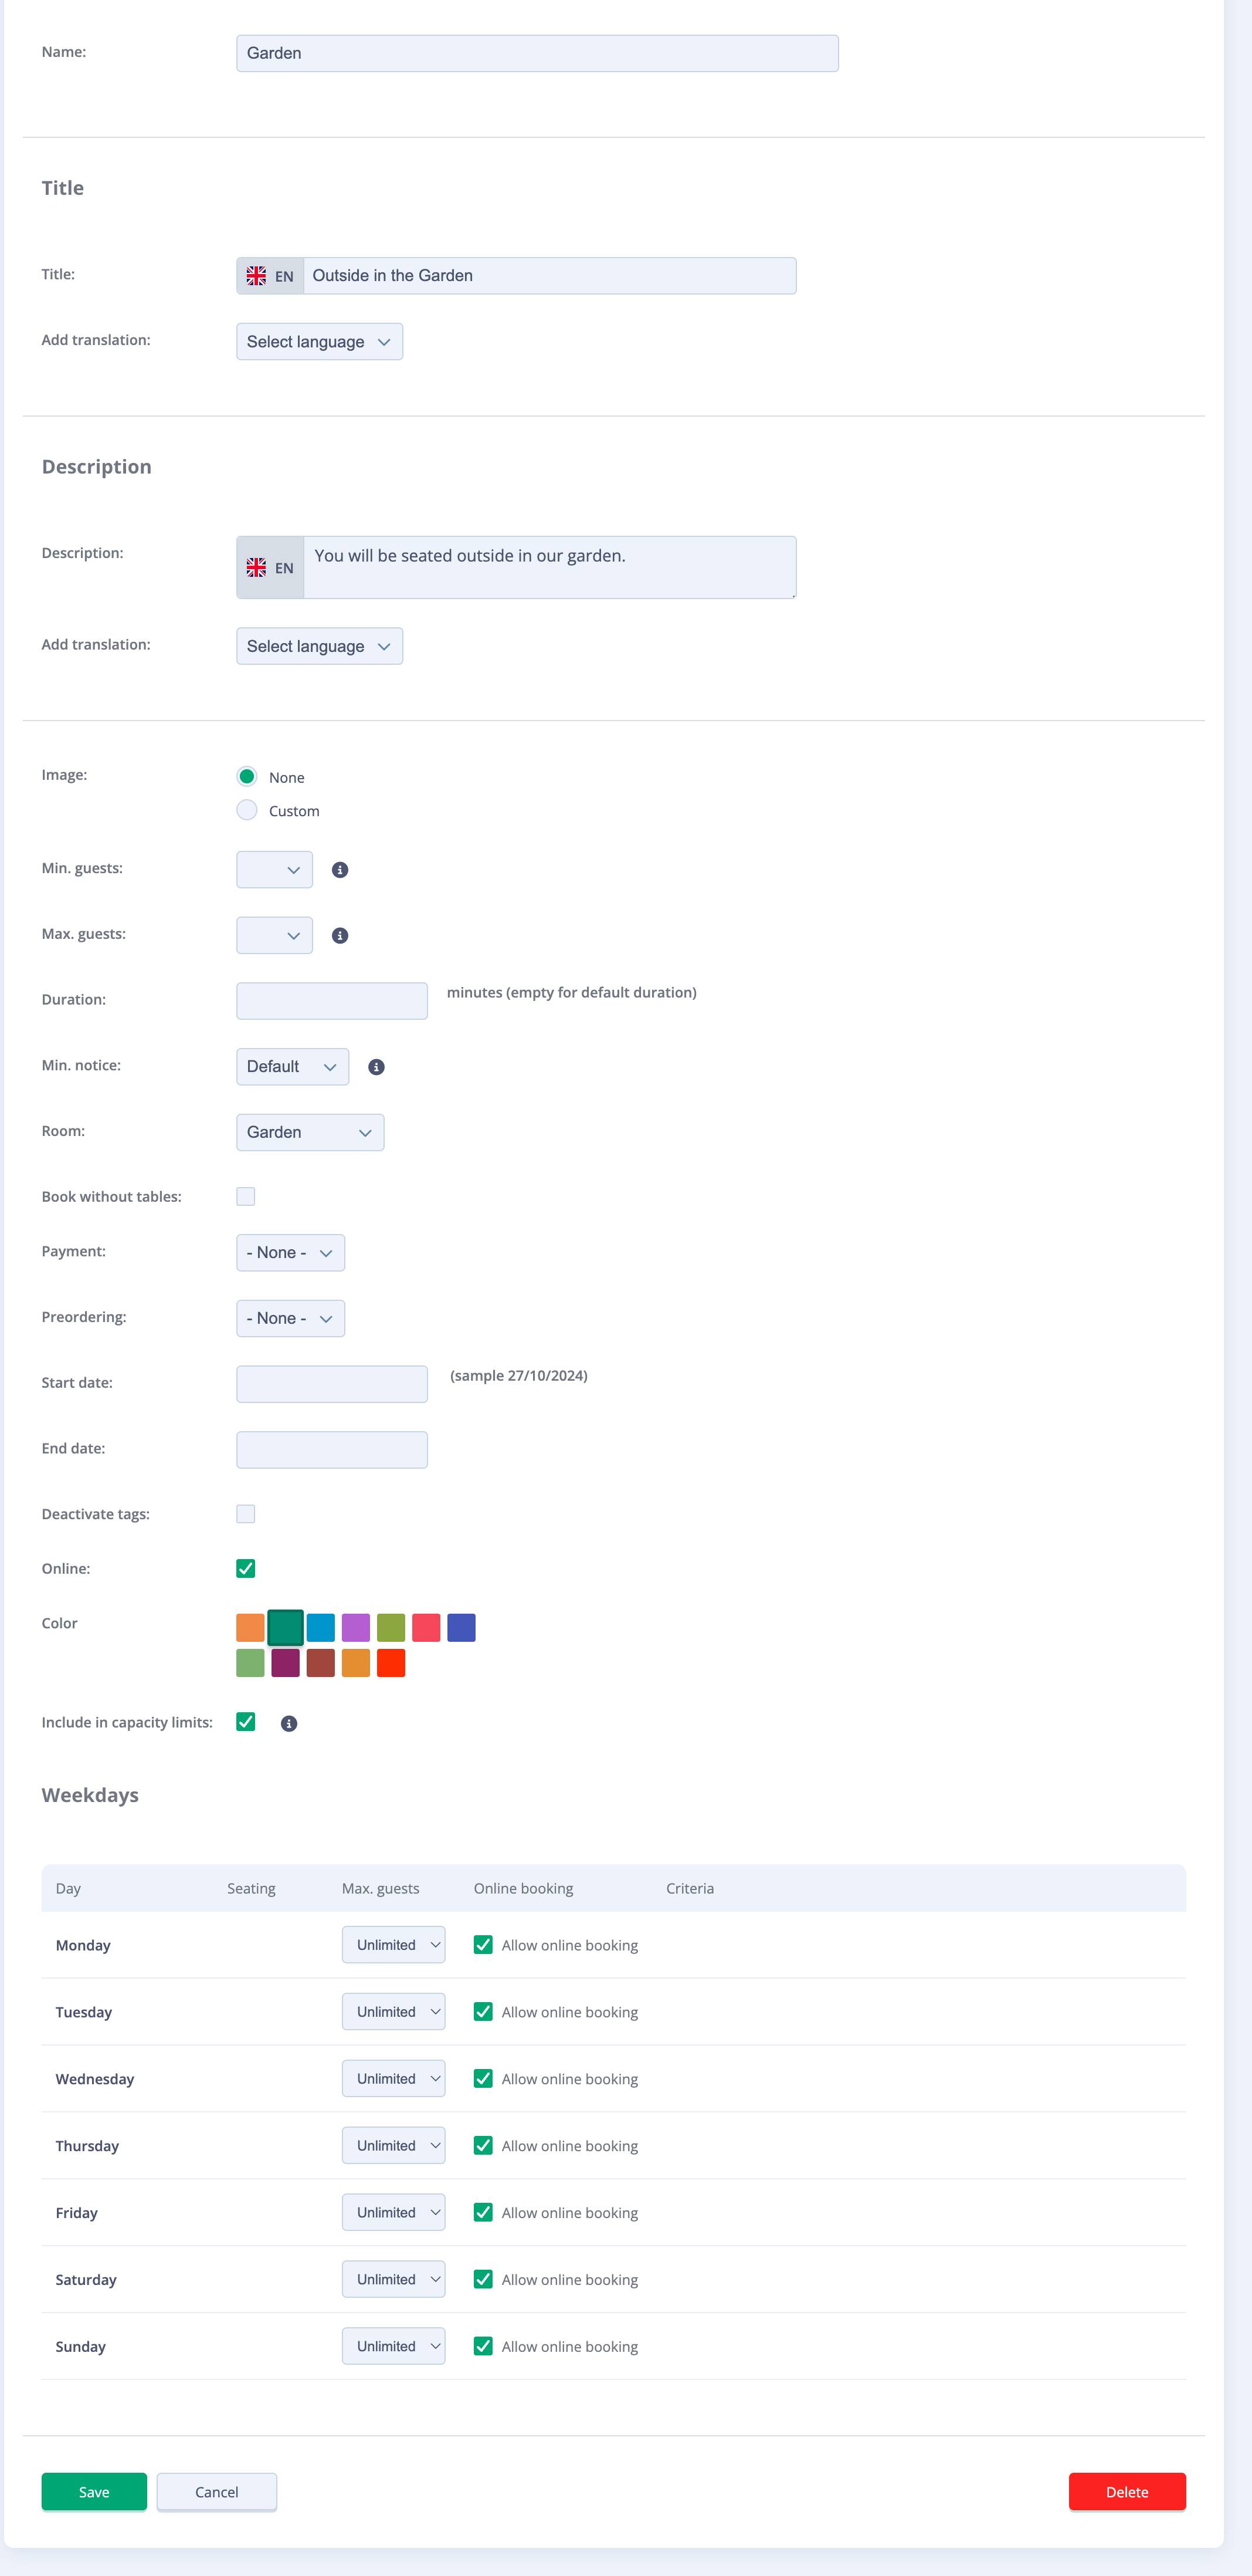Click the Delete button

[x=1127, y=2491]
